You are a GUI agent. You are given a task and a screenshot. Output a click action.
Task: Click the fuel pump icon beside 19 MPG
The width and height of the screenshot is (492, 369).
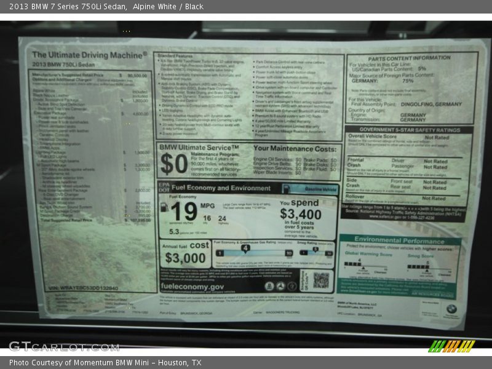164,207
